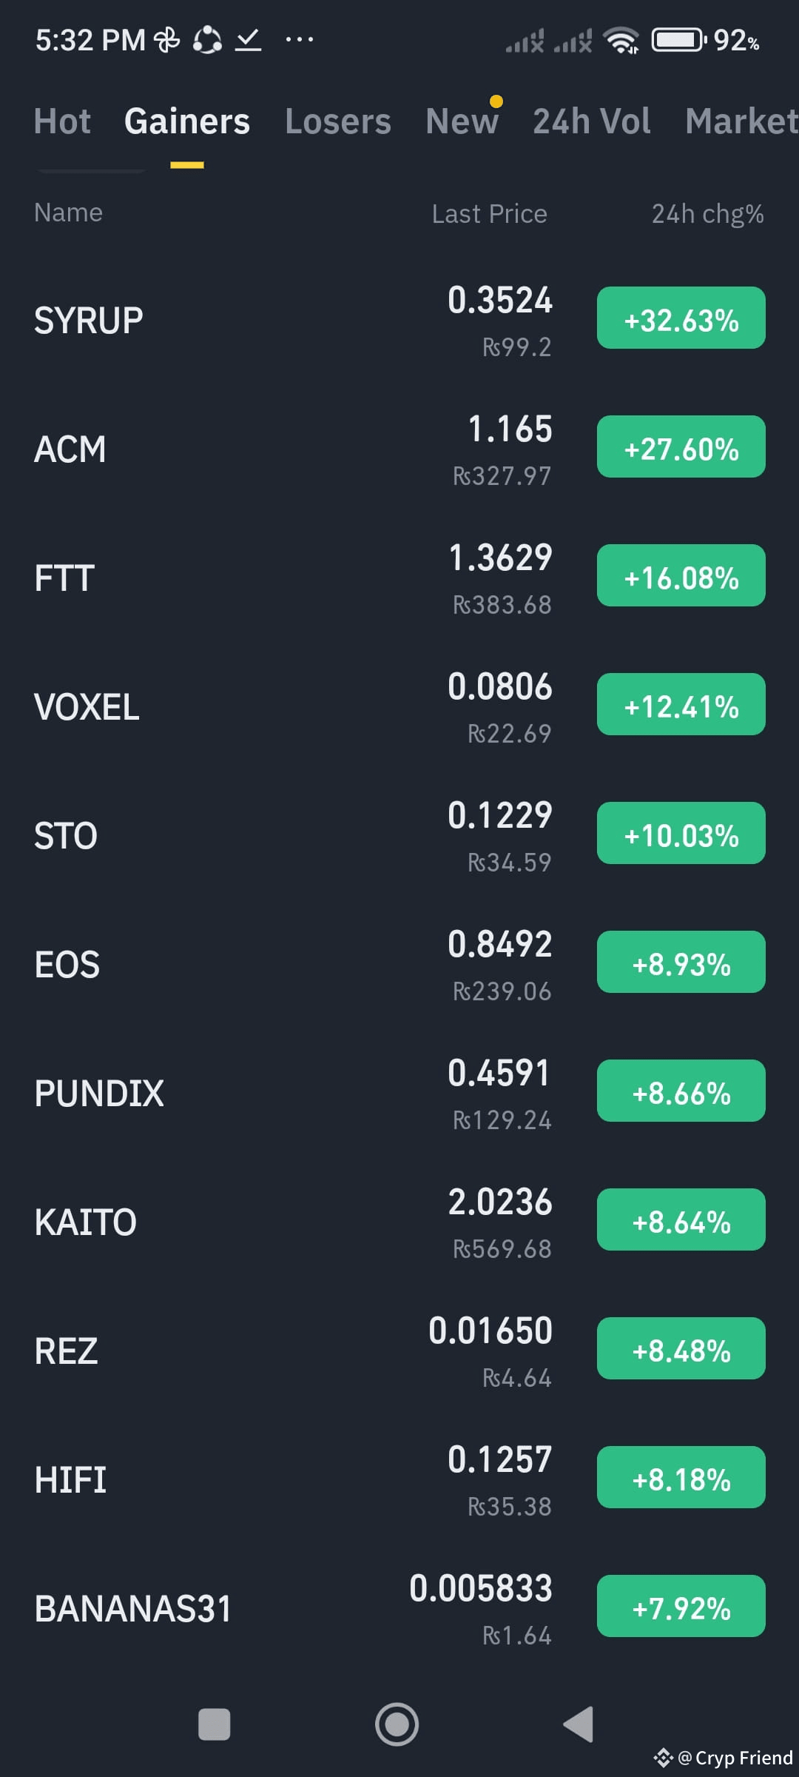Screen dimensions: 799x1777
Task: Sort by 24h chg% column header
Action: (x=708, y=214)
